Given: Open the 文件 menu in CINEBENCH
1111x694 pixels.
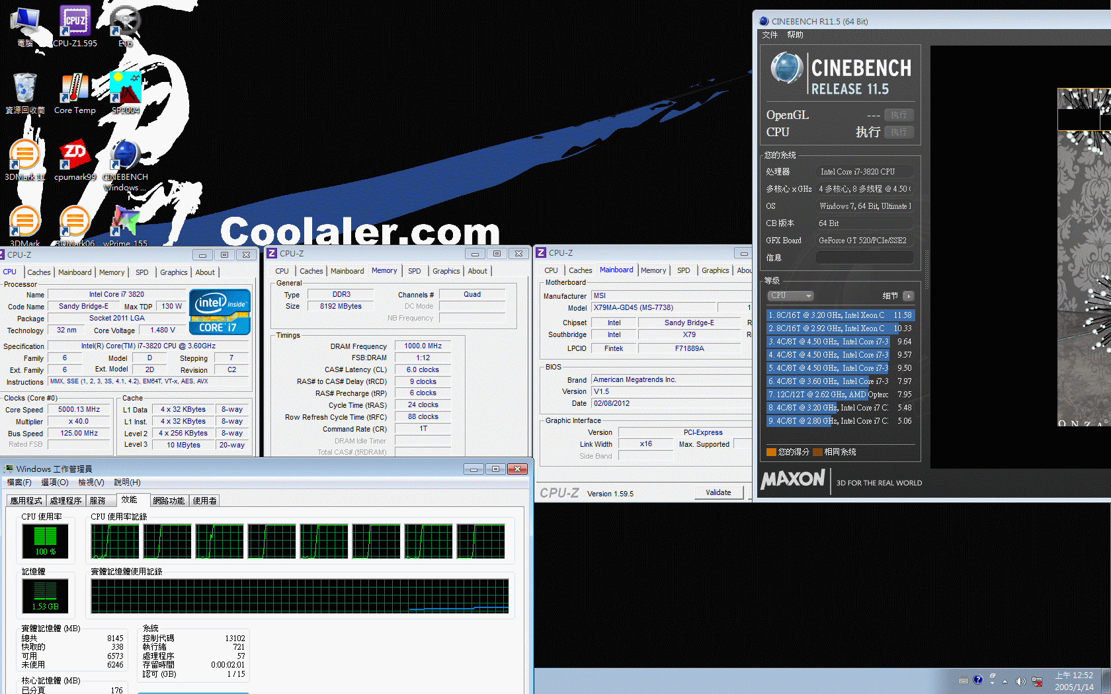Looking at the screenshot, I should 770,35.
